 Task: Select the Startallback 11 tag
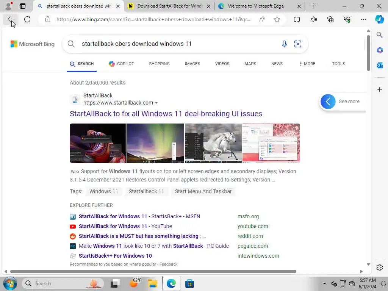point(146,191)
